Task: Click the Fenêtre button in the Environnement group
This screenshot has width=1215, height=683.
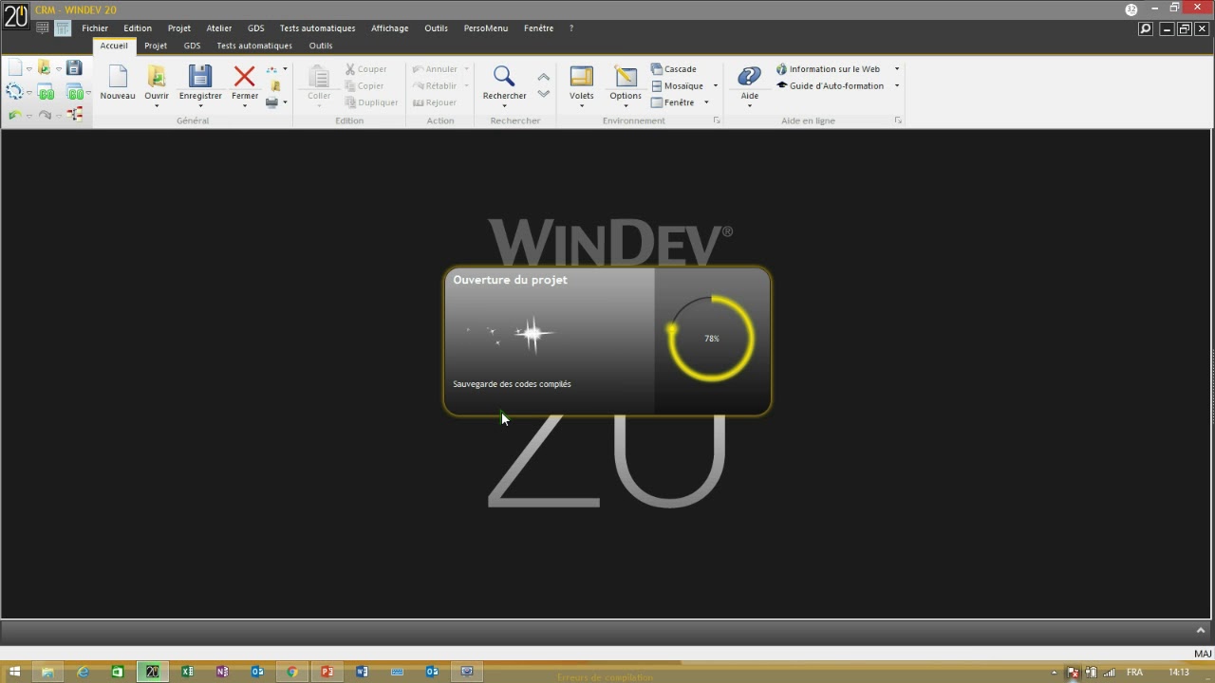Action: pos(672,102)
